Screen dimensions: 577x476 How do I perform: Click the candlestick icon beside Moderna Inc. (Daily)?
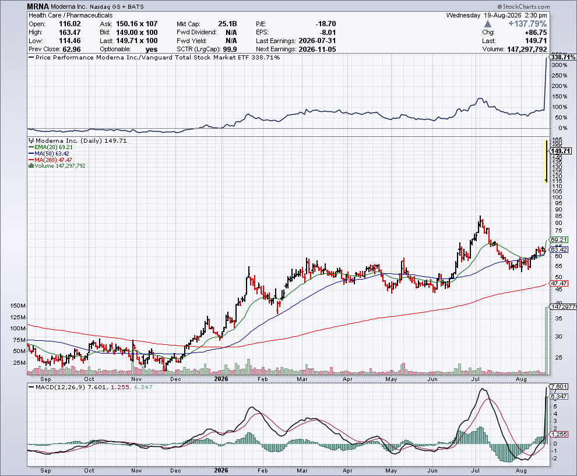pyautogui.click(x=31, y=140)
